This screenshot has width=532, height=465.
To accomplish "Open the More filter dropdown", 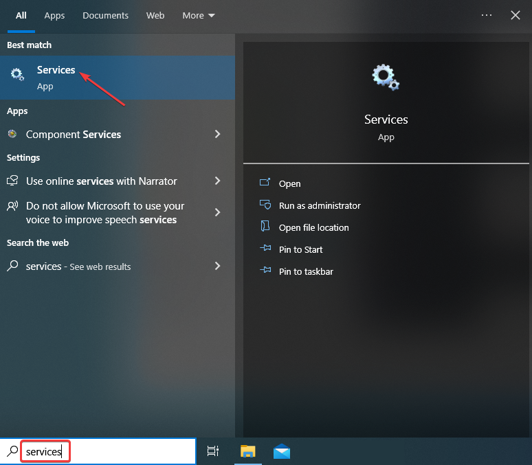I will [x=199, y=16].
